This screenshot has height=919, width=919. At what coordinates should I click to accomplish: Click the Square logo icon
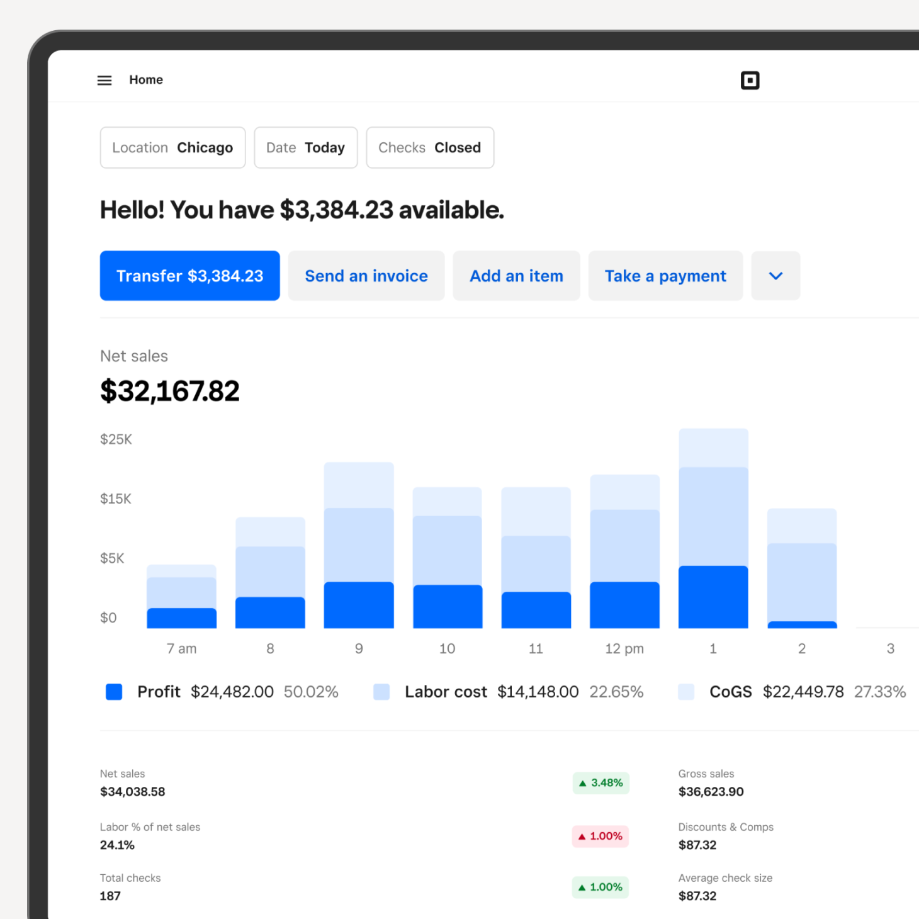[750, 81]
